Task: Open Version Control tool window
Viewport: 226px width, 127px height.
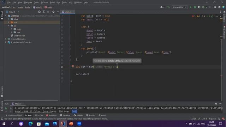Action: 13,115
